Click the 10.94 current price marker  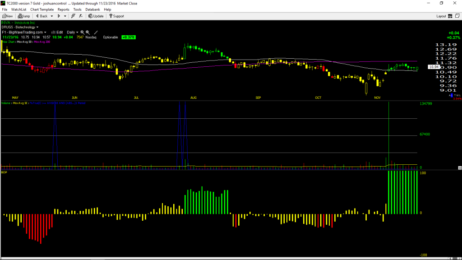pyautogui.click(x=434, y=67)
